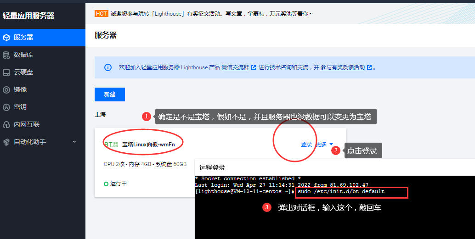Click the green 运行中 status icon

tap(106, 183)
